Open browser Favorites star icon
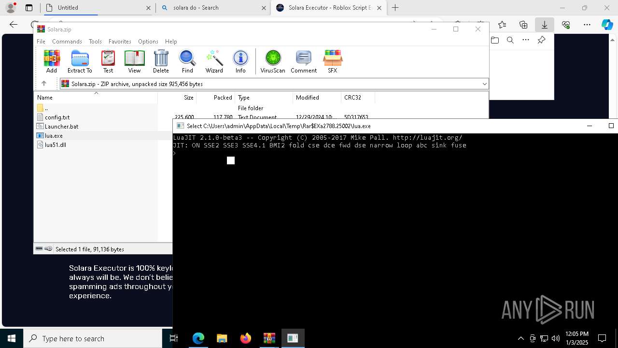 tap(502, 25)
